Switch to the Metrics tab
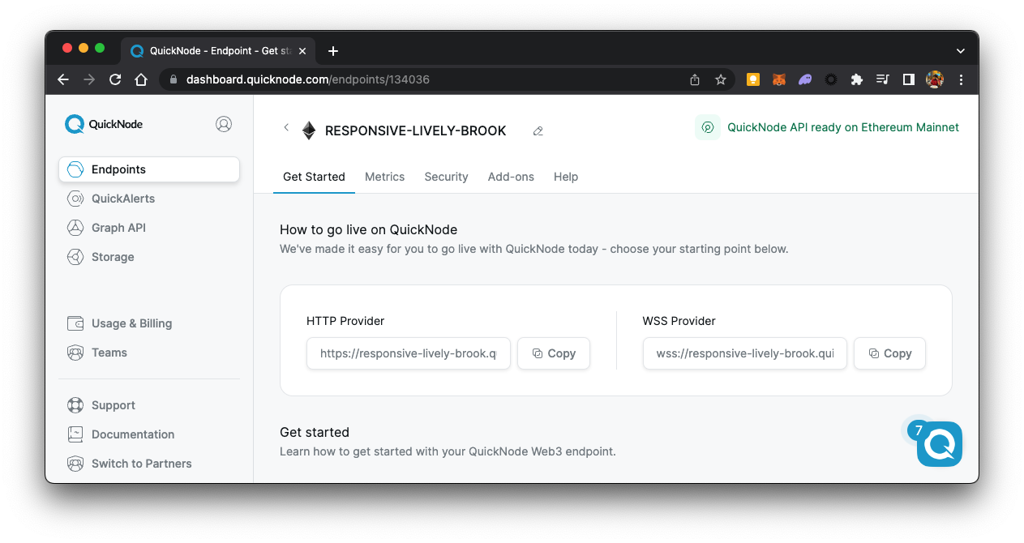 pyautogui.click(x=384, y=177)
